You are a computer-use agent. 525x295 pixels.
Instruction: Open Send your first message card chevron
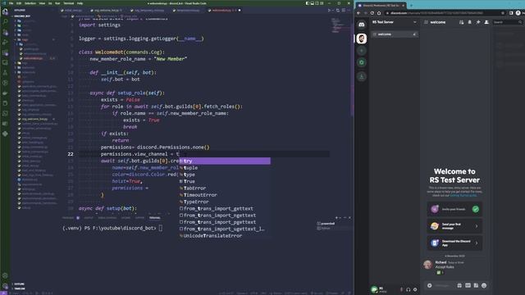[x=477, y=226]
